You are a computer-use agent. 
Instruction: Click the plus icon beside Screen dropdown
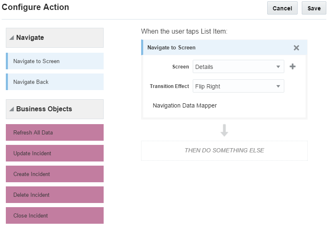click(x=293, y=66)
